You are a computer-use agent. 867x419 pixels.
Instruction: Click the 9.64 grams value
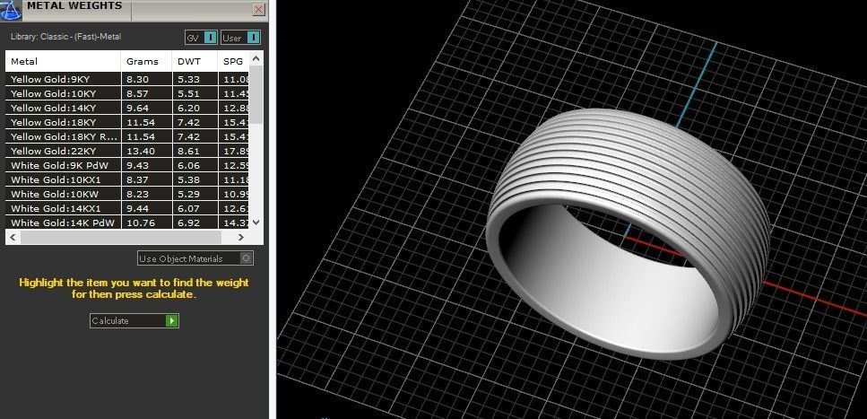click(137, 108)
